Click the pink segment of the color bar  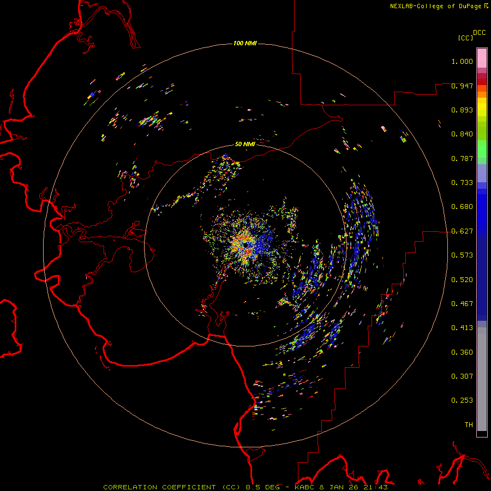(x=482, y=58)
